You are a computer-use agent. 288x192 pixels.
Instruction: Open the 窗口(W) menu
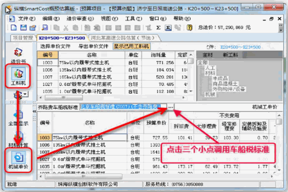click(158, 19)
